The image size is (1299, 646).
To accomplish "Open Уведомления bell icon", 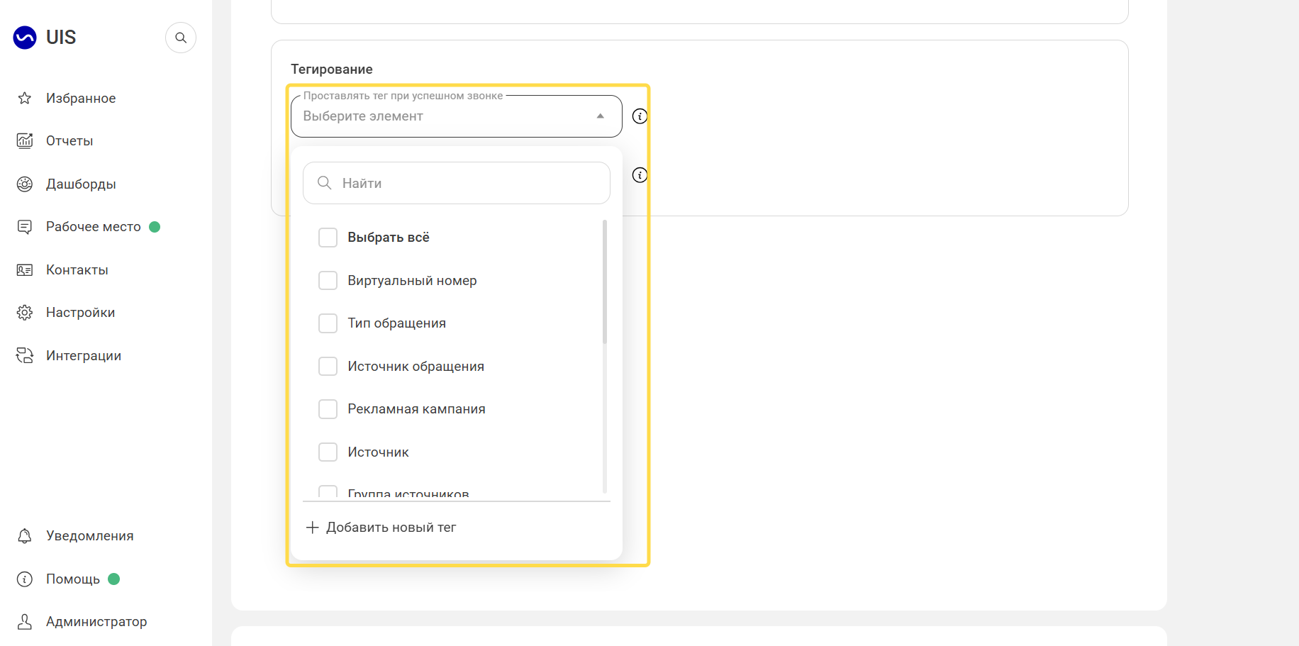I will tap(25, 536).
